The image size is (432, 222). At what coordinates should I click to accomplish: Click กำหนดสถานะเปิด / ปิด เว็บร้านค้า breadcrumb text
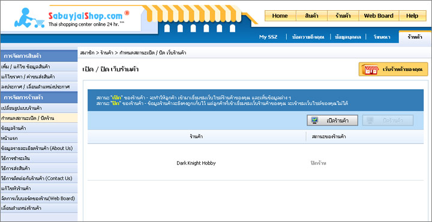152,53
